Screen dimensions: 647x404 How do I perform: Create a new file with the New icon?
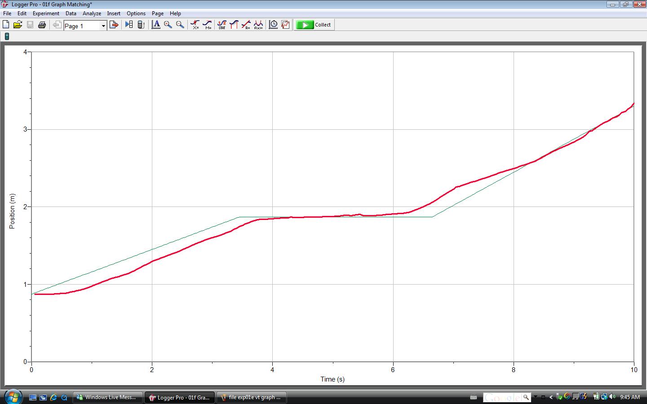pos(6,25)
